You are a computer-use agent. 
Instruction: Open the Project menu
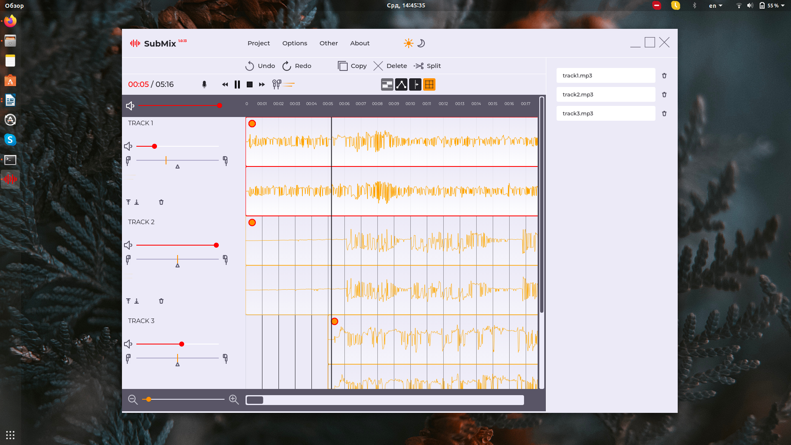(x=259, y=43)
